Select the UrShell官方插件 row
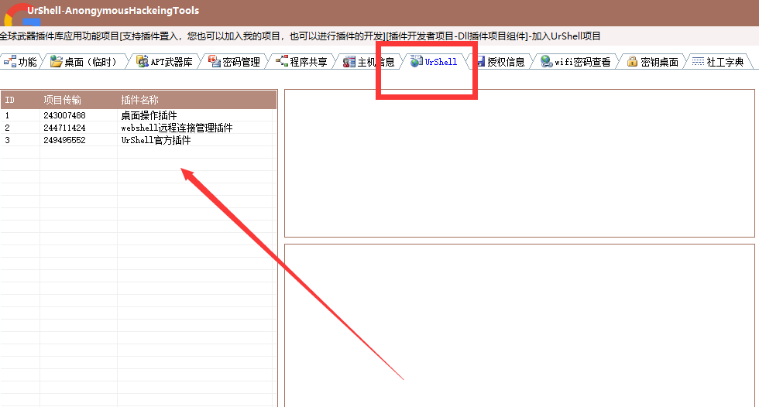 coord(139,140)
